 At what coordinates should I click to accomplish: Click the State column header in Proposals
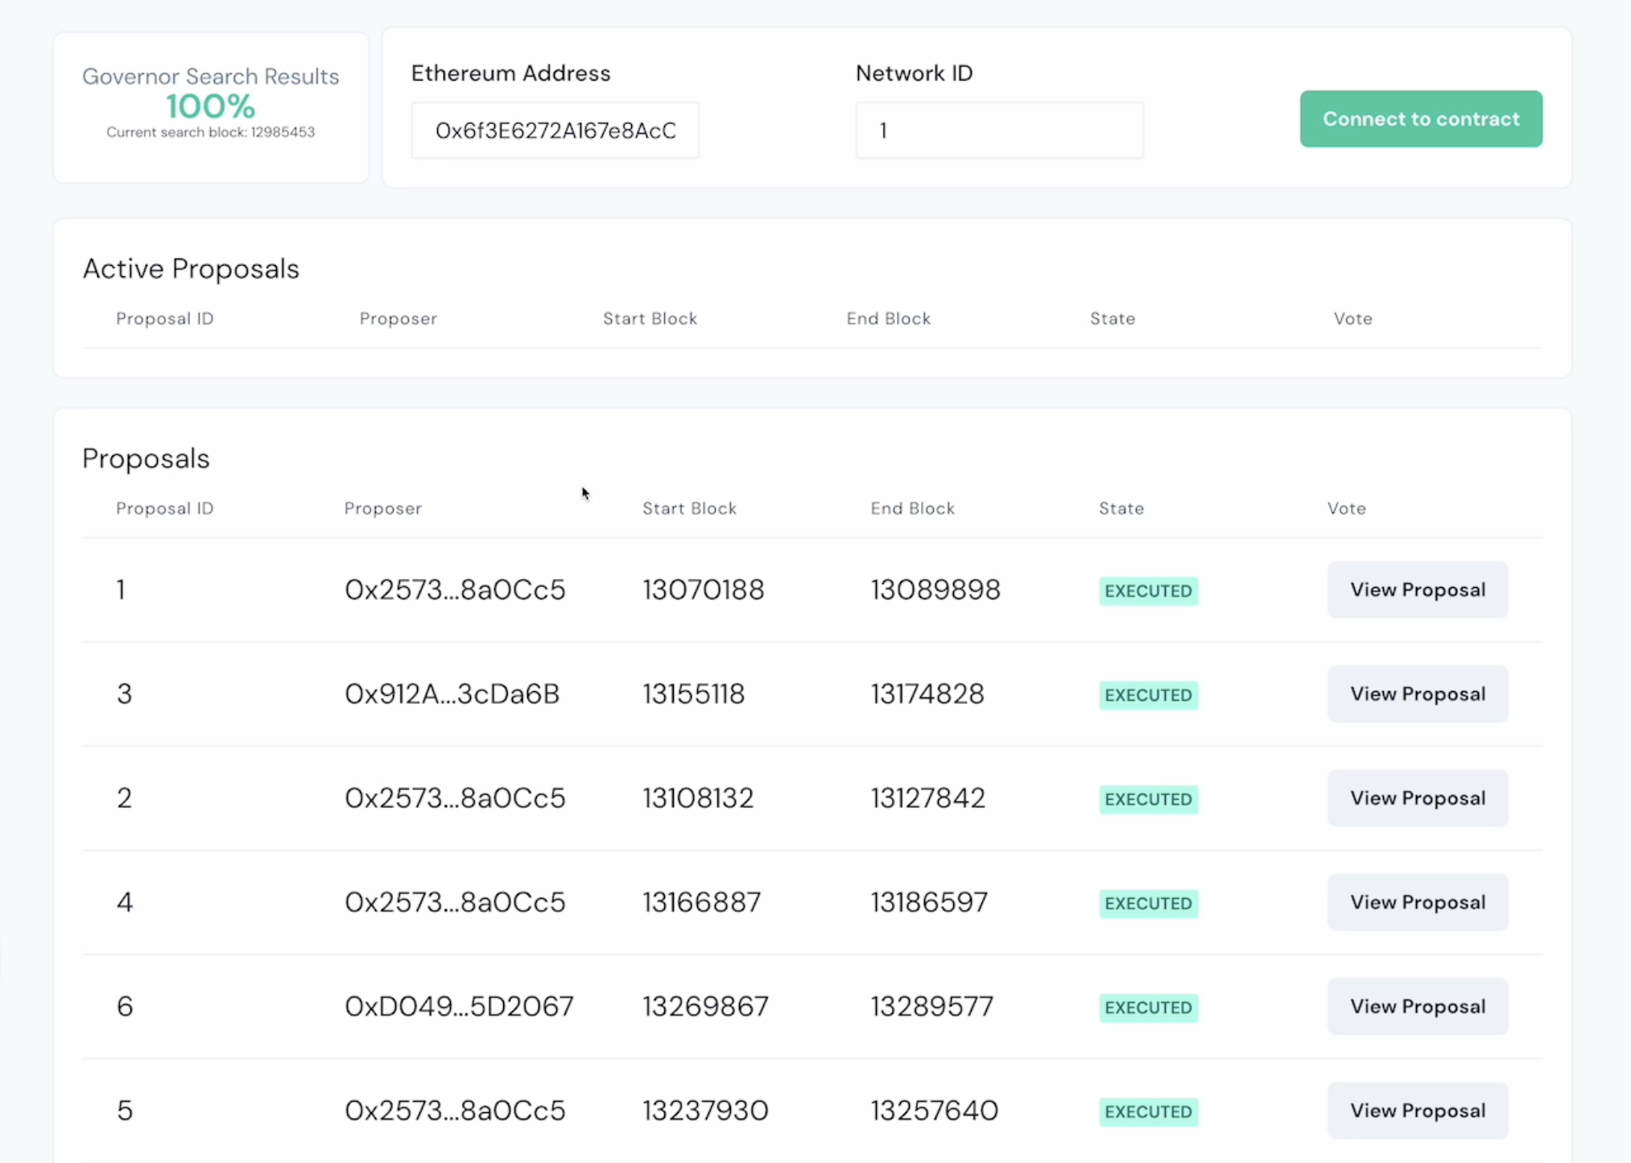click(x=1121, y=508)
